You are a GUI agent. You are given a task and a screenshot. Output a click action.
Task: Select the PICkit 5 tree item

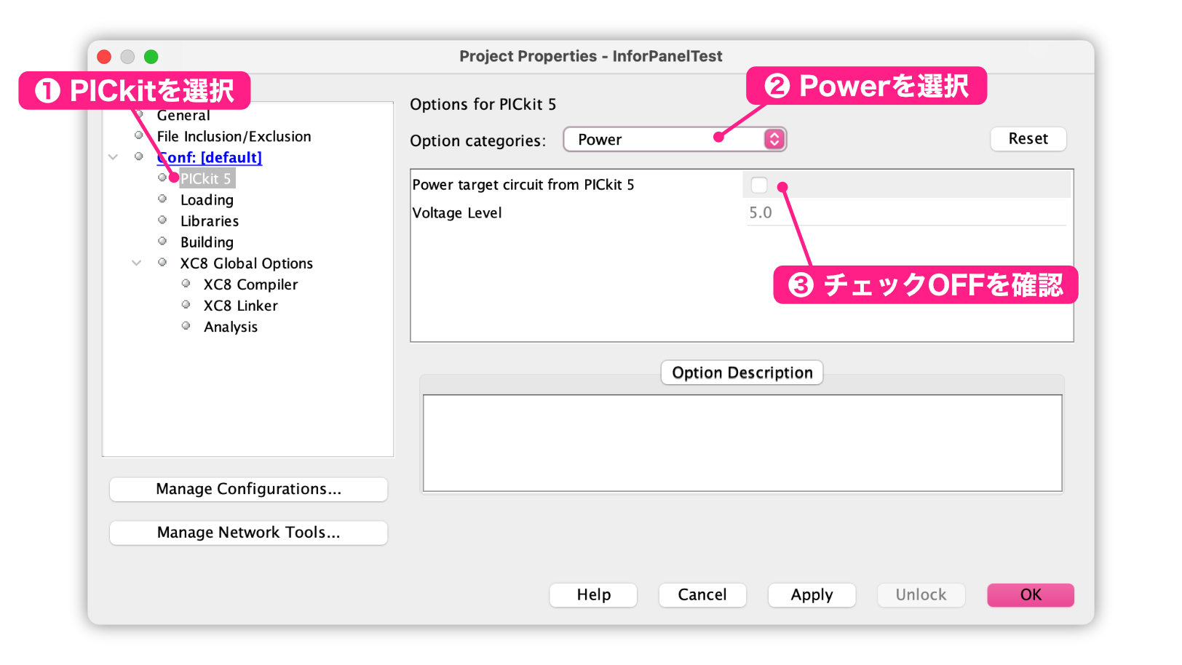tap(206, 178)
